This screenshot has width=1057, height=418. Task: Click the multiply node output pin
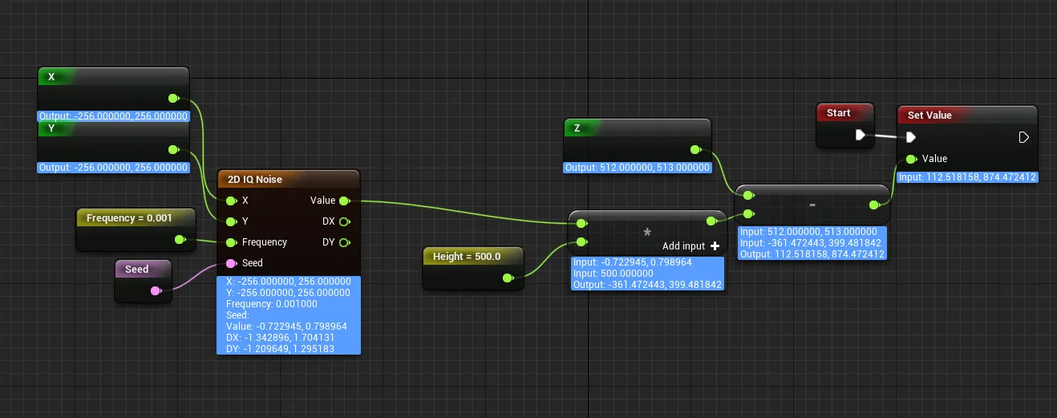[x=711, y=221]
